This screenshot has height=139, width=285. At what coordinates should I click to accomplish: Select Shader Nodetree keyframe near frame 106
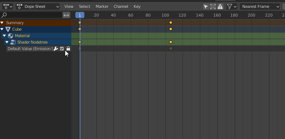click(171, 42)
